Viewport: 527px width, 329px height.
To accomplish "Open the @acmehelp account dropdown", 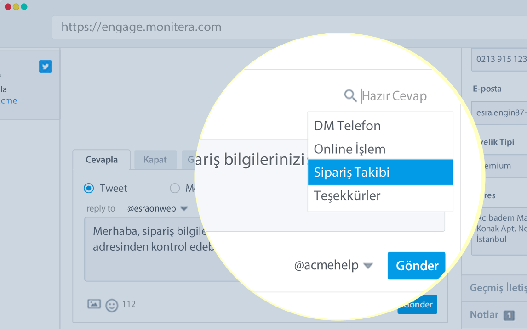I will (367, 266).
